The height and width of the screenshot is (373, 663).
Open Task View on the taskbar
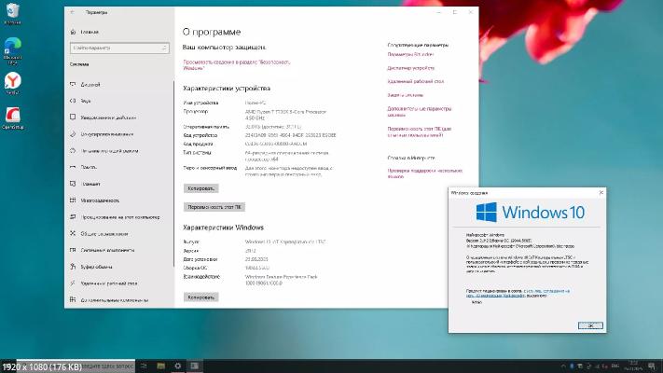point(144,366)
